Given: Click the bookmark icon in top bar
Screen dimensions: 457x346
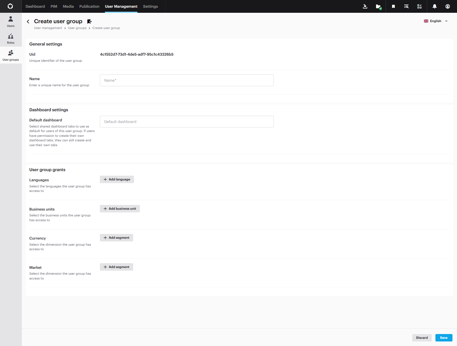Looking at the screenshot, I should (x=393, y=6).
